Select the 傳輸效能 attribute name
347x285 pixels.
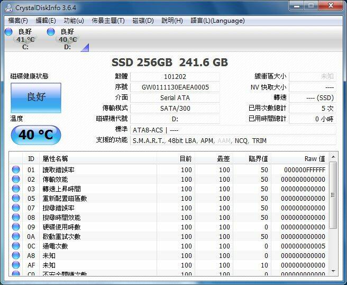pos(56,180)
